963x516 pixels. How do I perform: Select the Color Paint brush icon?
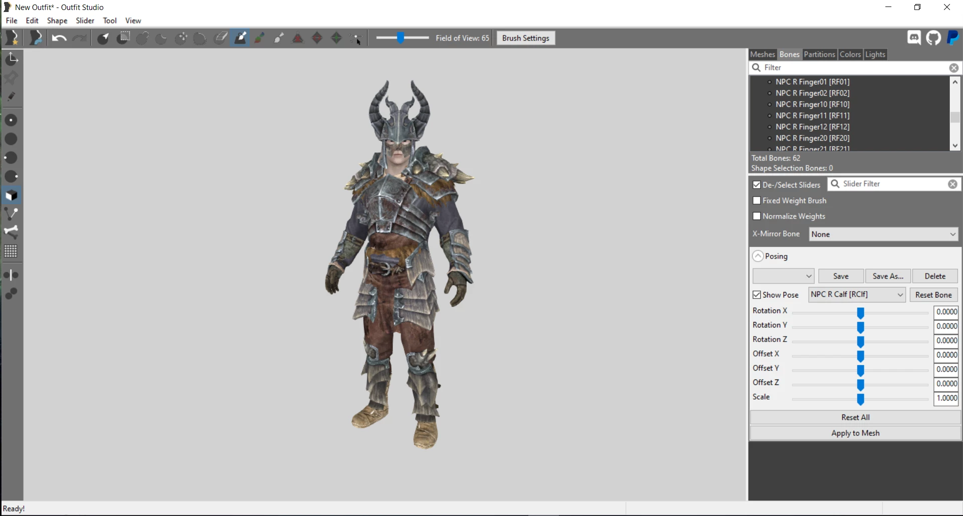[259, 38]
